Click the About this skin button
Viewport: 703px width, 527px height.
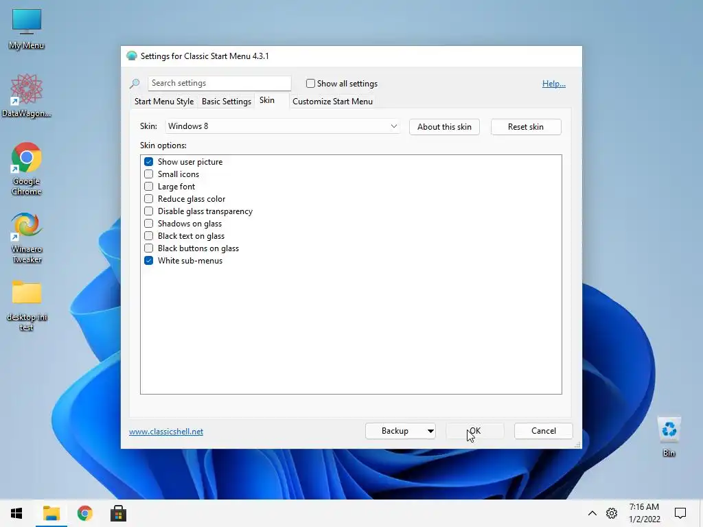444,127
